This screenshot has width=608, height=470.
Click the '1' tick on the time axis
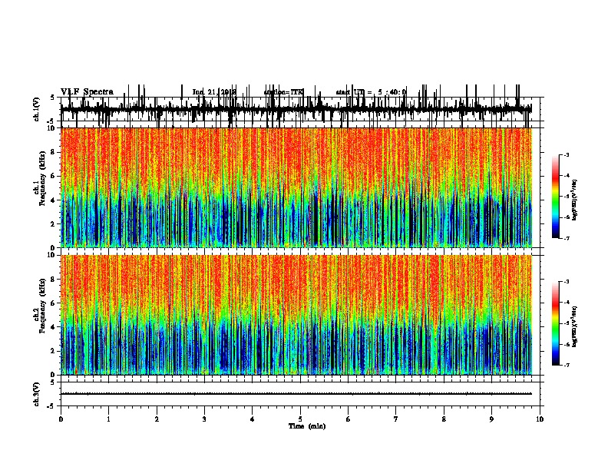[108, 419]
